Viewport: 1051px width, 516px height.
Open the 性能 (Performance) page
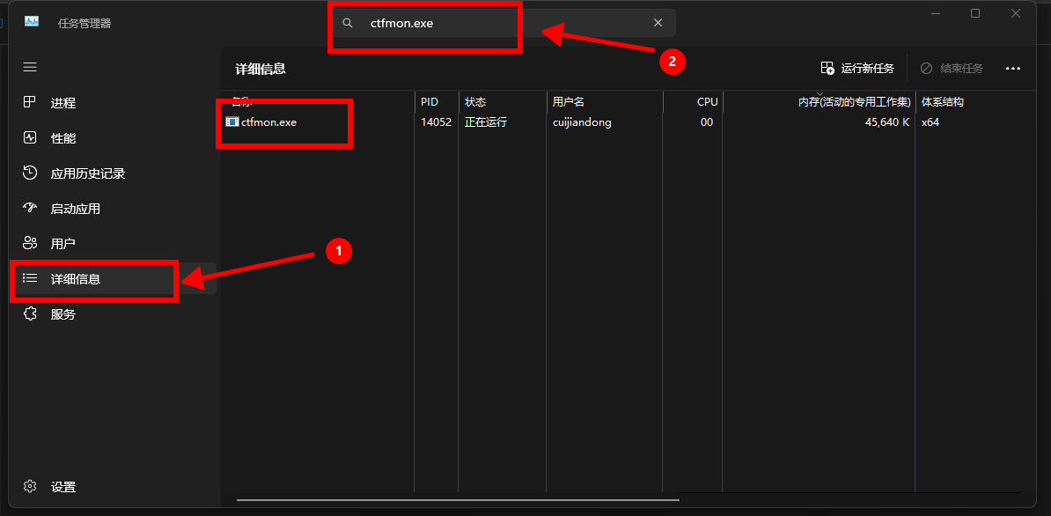coord(63,138)
